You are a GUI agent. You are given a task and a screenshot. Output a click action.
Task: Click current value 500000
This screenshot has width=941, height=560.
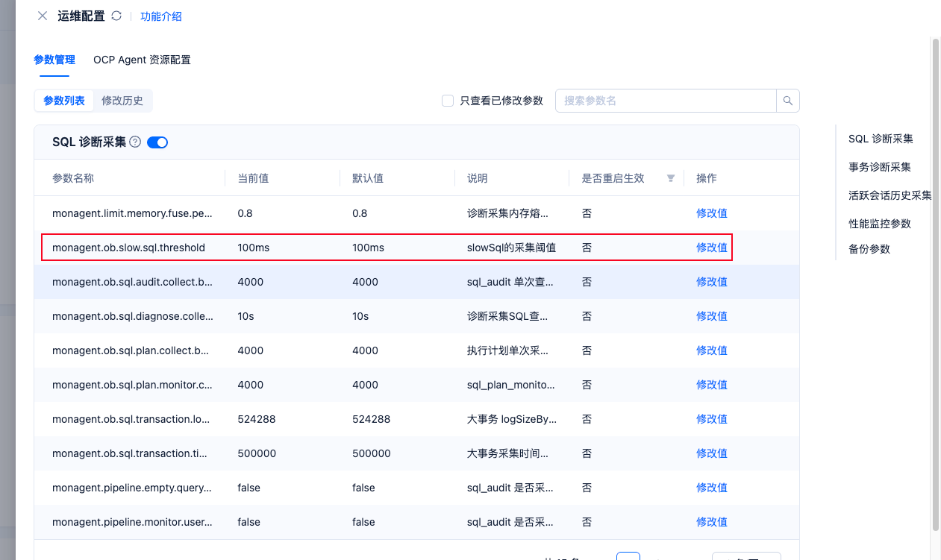point(257,453)
